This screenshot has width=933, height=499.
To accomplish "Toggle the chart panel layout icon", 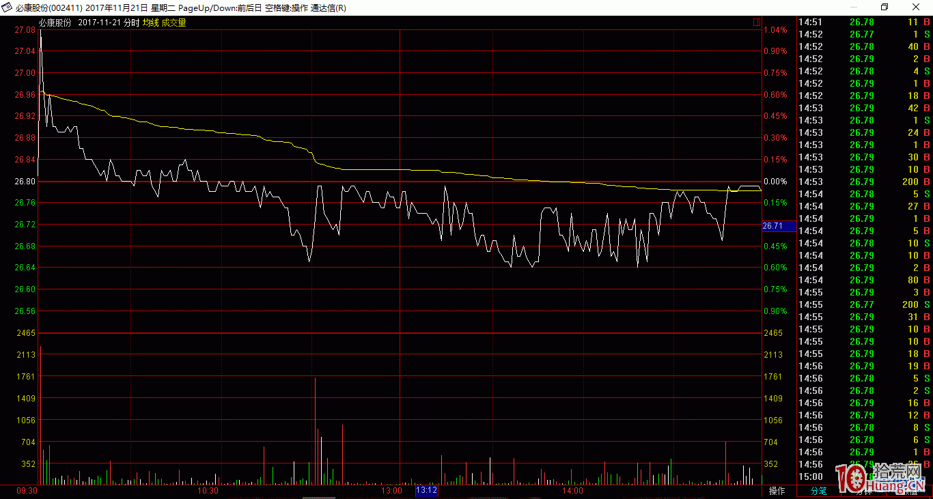I will tap(757, 23).
